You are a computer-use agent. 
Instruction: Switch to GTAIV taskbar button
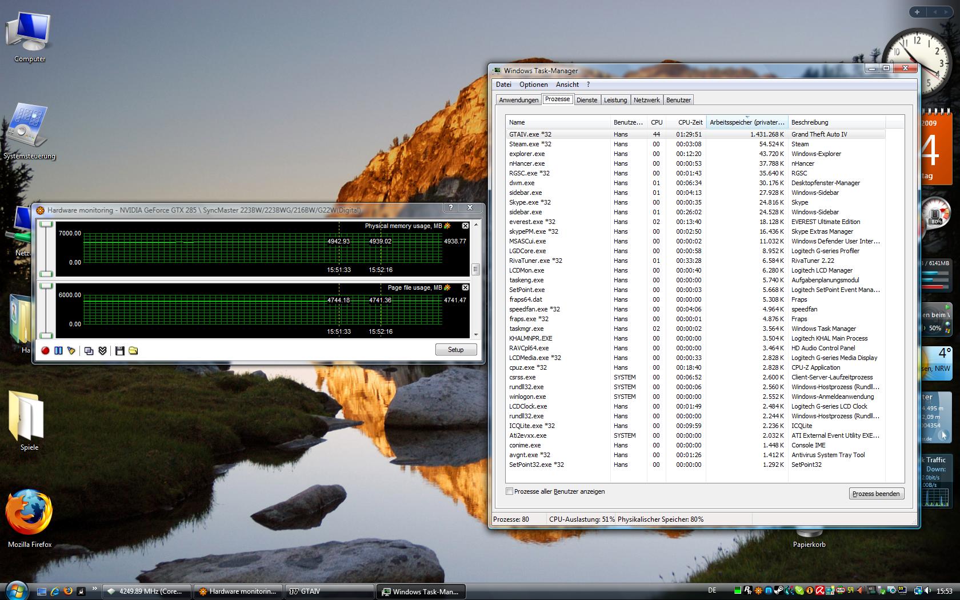tap(330, 591)
